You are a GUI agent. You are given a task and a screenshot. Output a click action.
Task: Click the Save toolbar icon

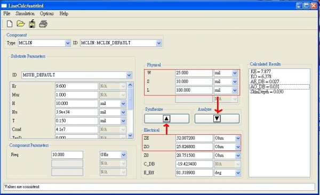click(x=32, y=23)
